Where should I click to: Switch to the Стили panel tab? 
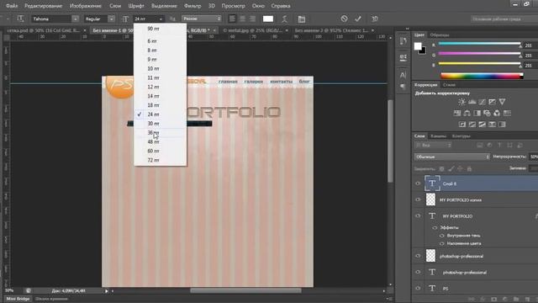[x=449, y=84]
